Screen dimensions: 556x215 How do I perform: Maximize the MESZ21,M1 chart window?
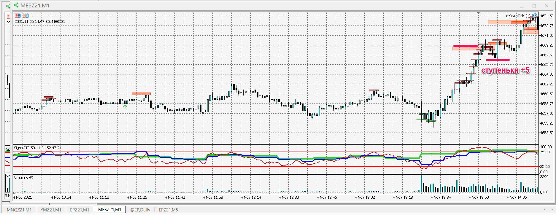534,6
